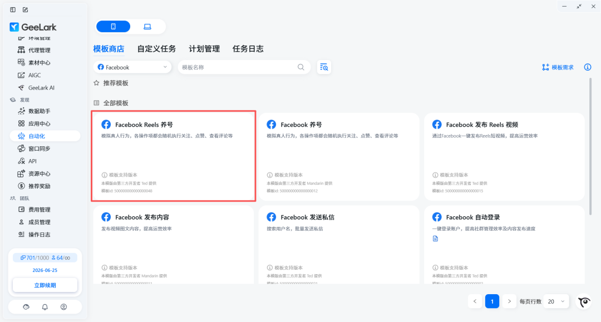Switch to 任务日志 tab
This screenshot has height=322, width=601.
(248, 48)
